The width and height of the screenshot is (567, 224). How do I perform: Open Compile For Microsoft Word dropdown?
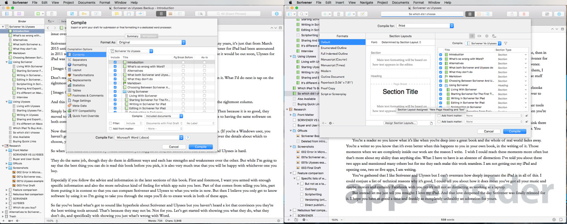point(149,138)
